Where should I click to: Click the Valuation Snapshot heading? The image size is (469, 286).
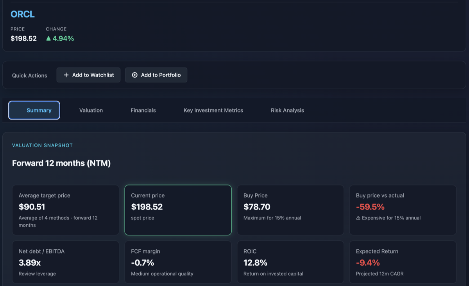[x=42, y=145]
